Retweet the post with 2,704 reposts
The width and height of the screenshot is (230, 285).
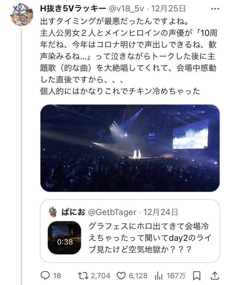coord(83,276)
